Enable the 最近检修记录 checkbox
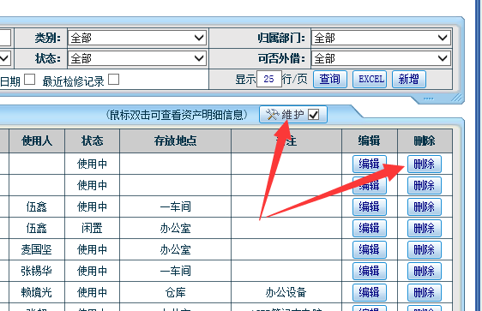This screenshot has width=482, height=311. point(113,79)
